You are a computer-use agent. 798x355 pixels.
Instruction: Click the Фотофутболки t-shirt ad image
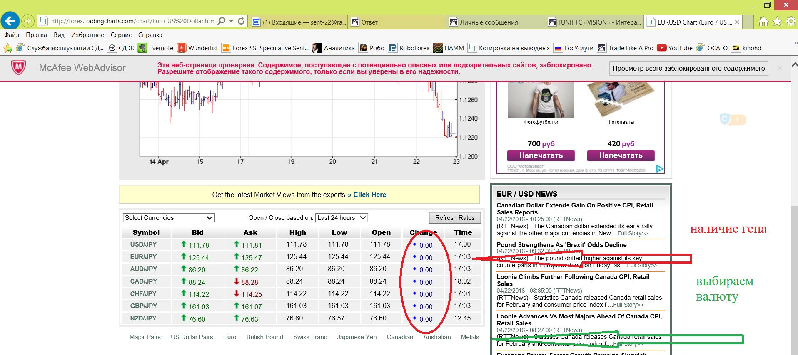[541, 100]
